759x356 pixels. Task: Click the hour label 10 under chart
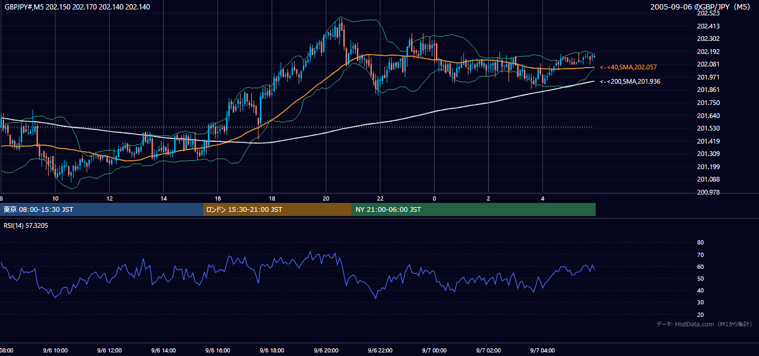(x=55, y=198)
